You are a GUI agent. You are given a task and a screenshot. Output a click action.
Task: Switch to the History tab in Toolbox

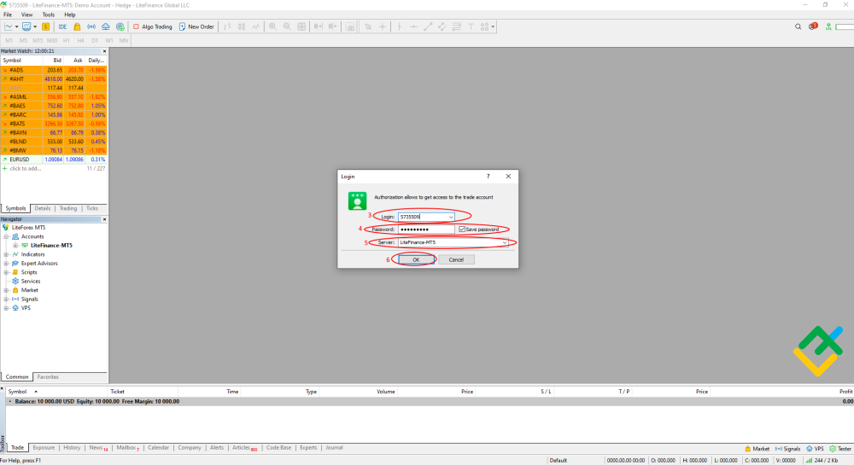72,448
